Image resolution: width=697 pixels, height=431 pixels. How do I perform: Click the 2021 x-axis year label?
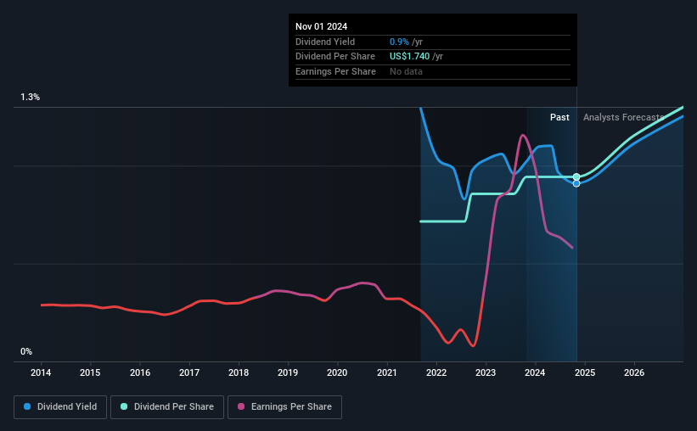coord(387,372)
